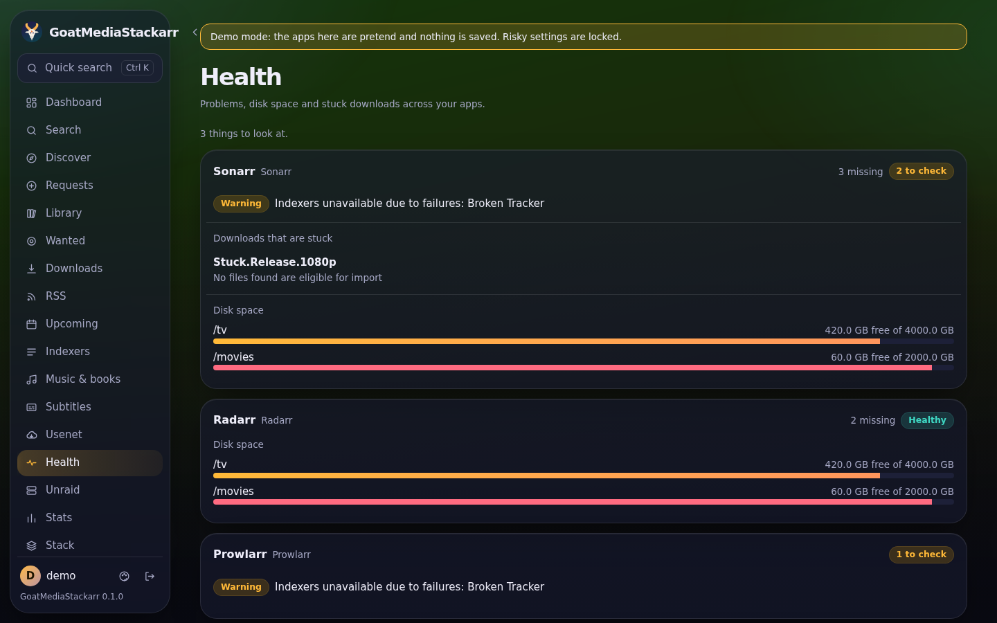Collapse the sidebar with the chevron arrow
997x623 pixels.
195,32
